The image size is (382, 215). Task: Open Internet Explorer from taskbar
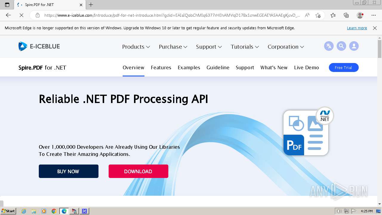[24, 211]
